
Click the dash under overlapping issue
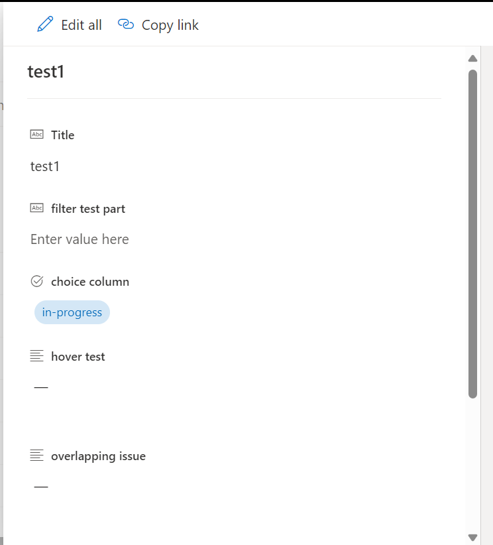pos(40,486)
